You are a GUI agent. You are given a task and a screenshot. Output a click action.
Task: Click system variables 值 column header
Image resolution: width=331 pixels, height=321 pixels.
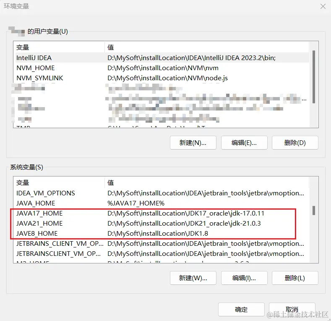tap(207, 182)
